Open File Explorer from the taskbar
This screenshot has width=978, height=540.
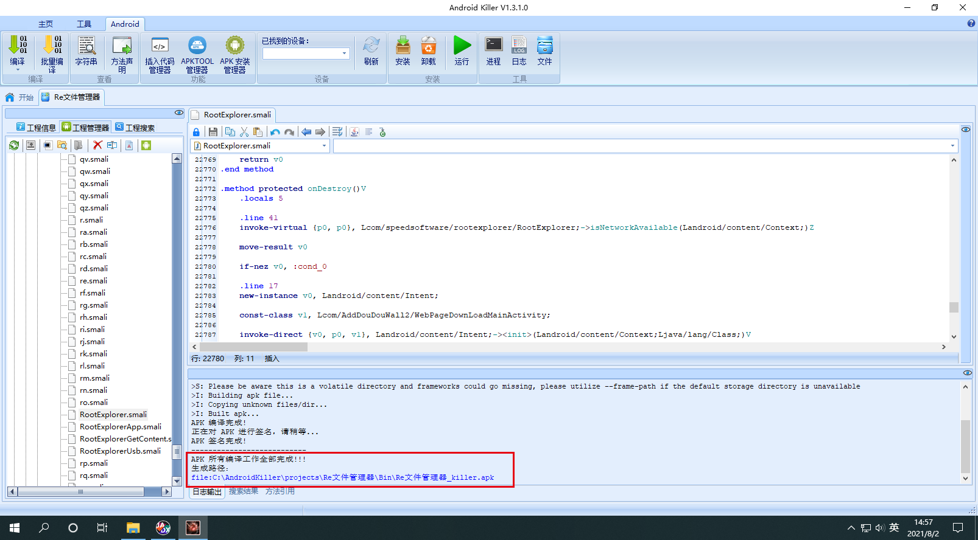pos(133,528)
